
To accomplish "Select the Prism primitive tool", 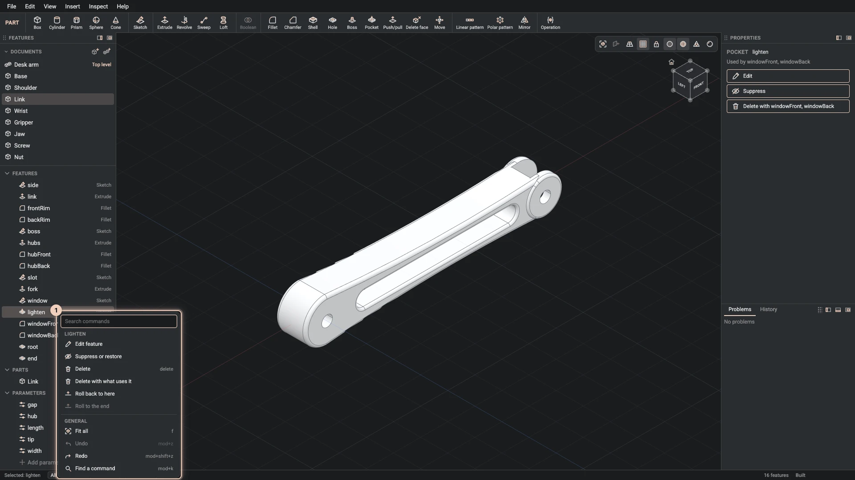I will pyautogui.click(x=77, y=23).
